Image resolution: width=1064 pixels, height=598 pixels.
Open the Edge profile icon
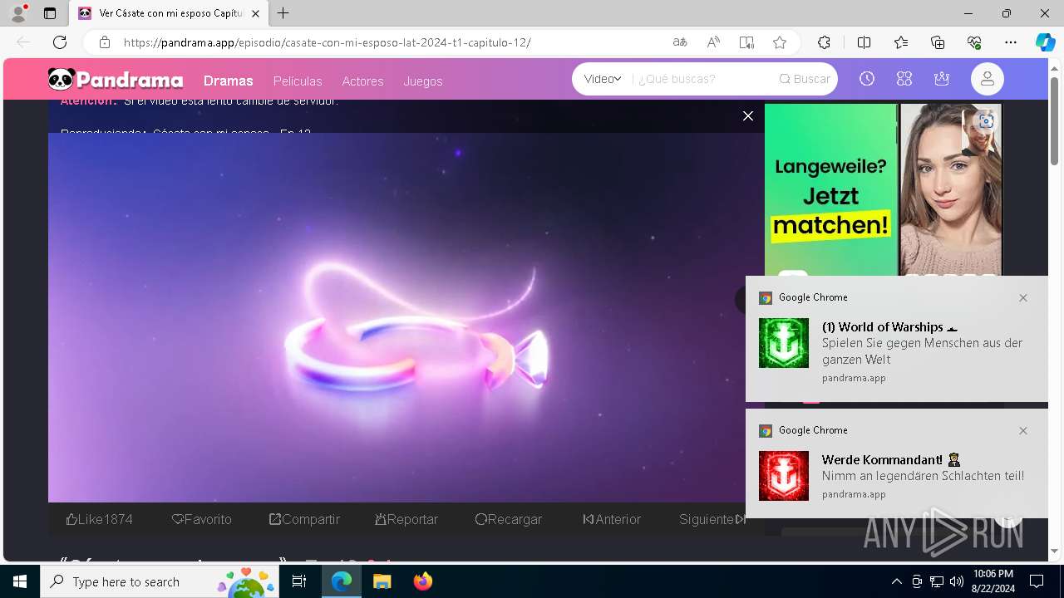pos(18,13)
